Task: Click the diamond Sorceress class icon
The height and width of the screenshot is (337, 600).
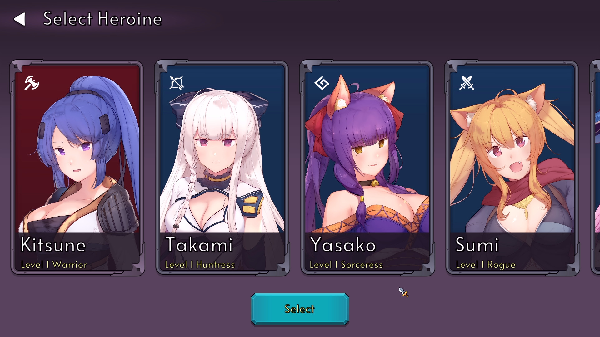Action: coord(322,83)
